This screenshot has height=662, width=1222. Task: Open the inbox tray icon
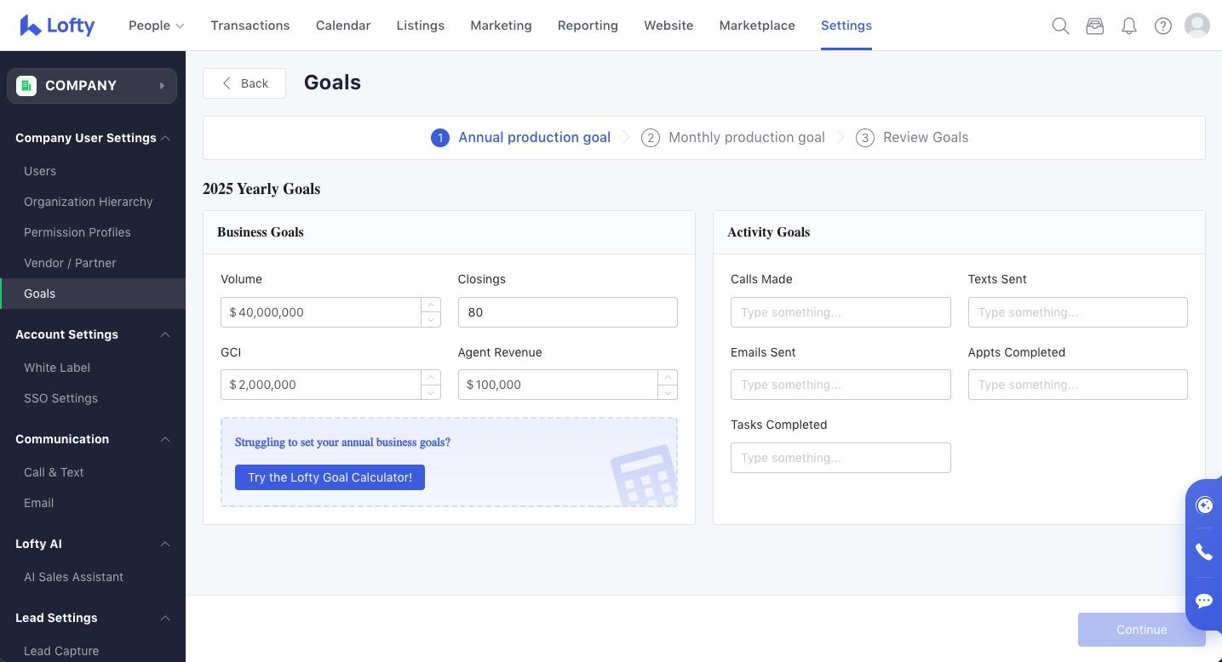coord(1095,26)
